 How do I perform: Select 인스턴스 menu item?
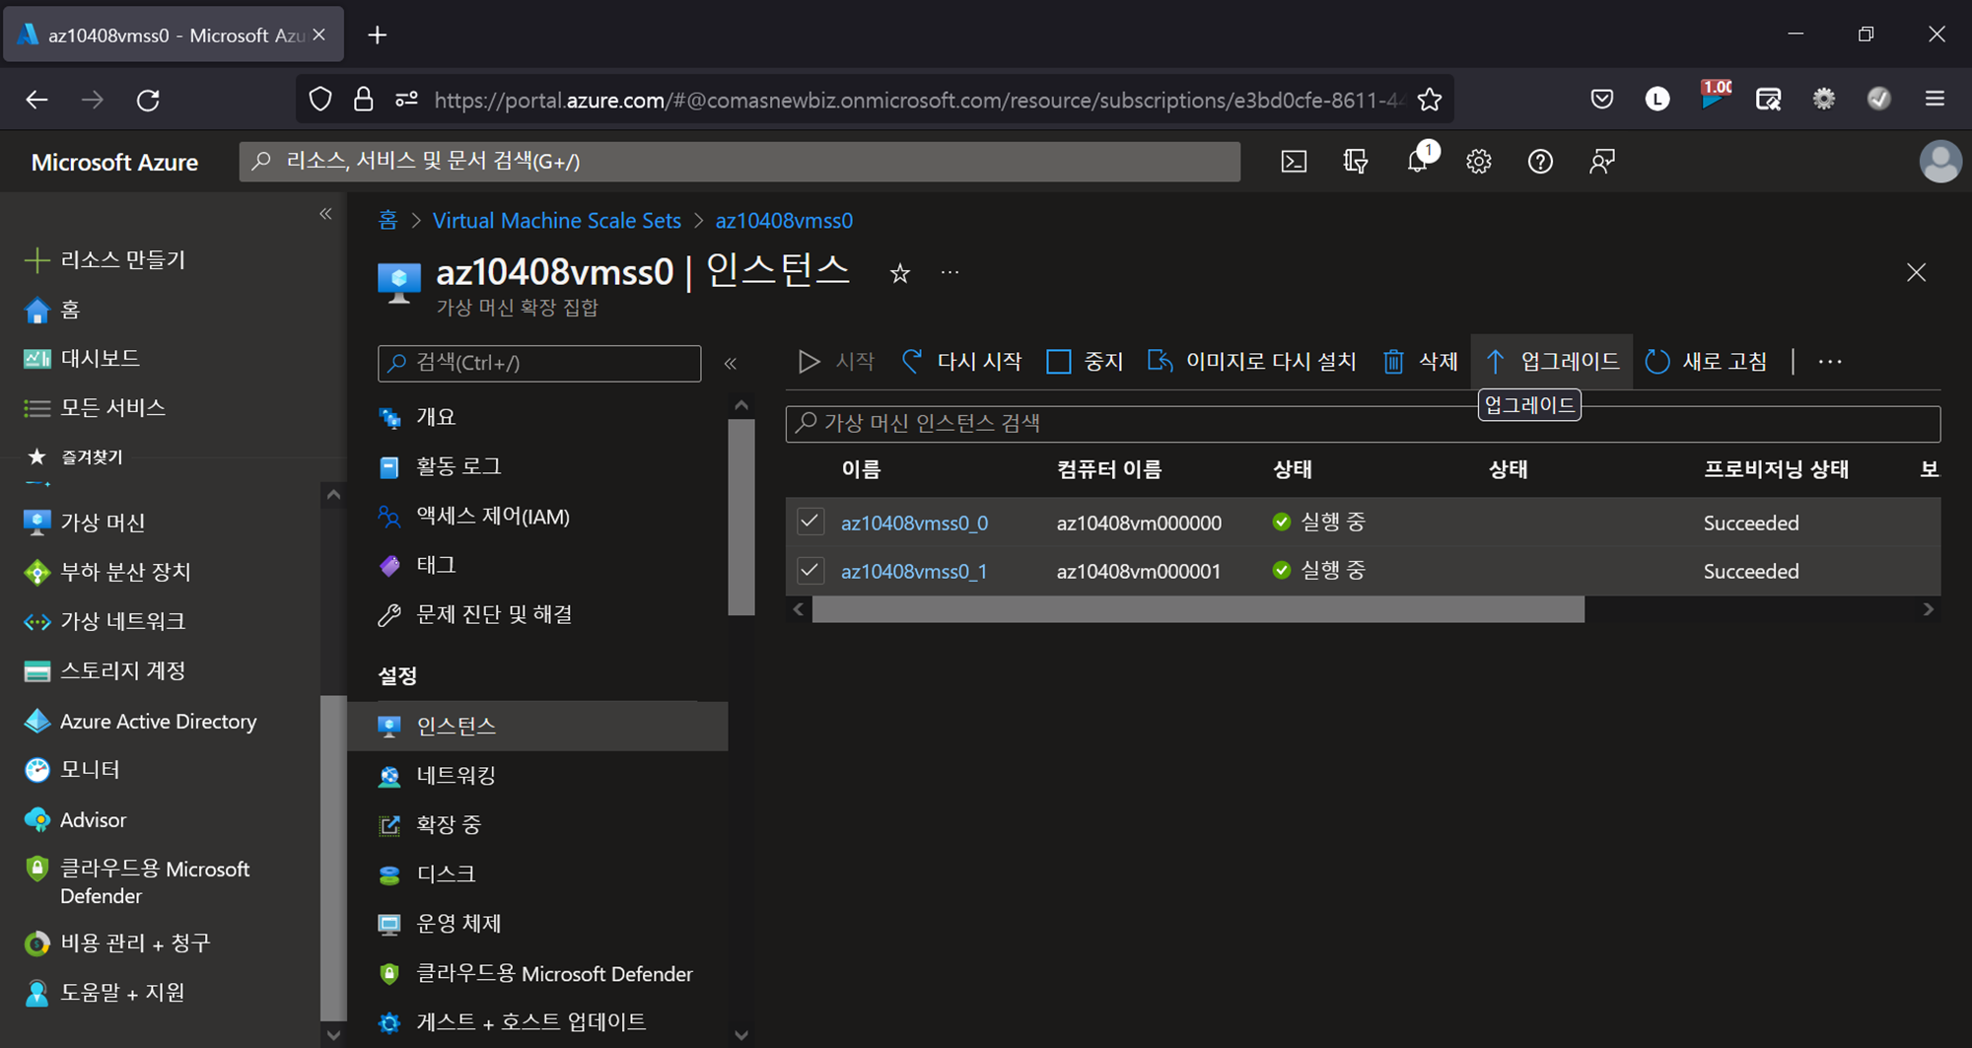click(537, 726)
